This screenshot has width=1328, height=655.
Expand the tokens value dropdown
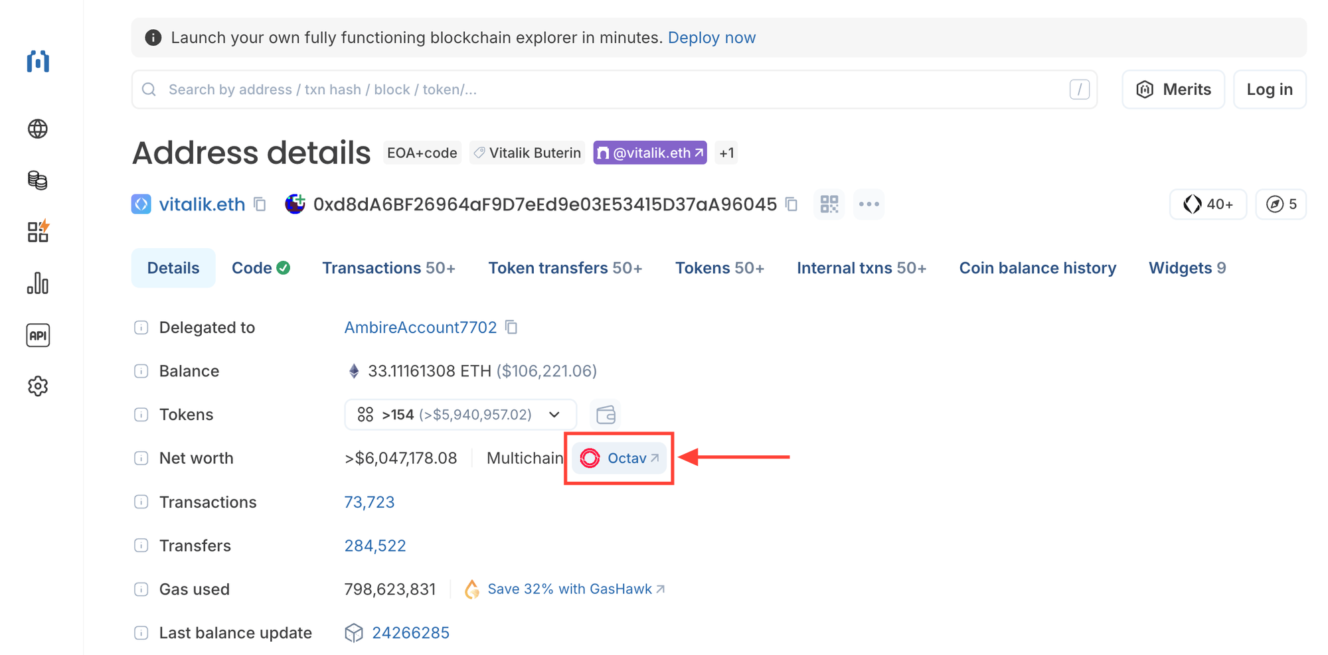tap(554, 414)
